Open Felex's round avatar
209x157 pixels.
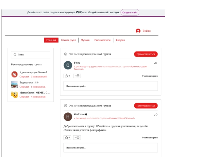[68, 65]
